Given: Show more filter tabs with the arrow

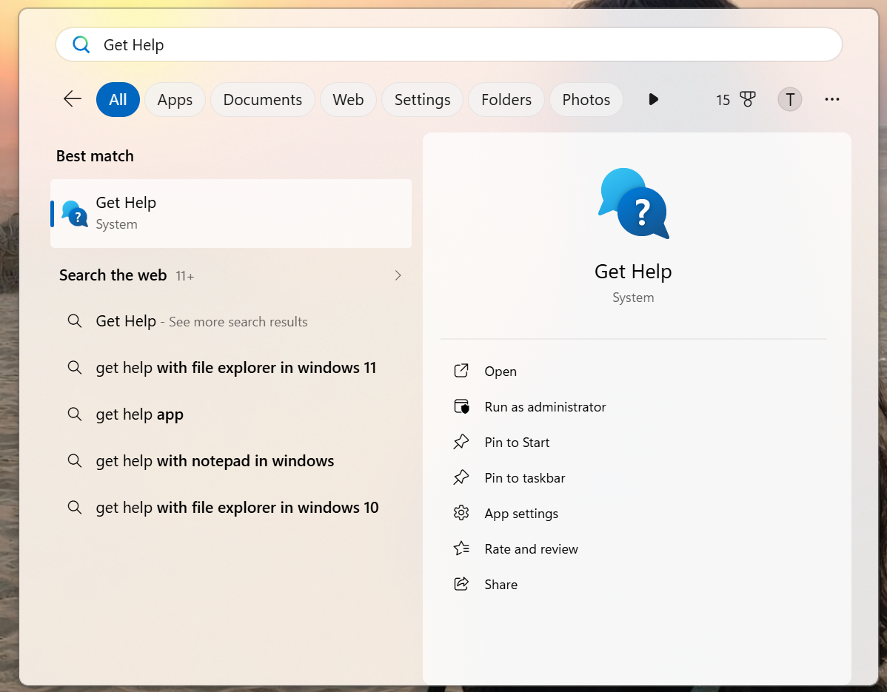Looking at the screenshot, I should click(653, 99).
